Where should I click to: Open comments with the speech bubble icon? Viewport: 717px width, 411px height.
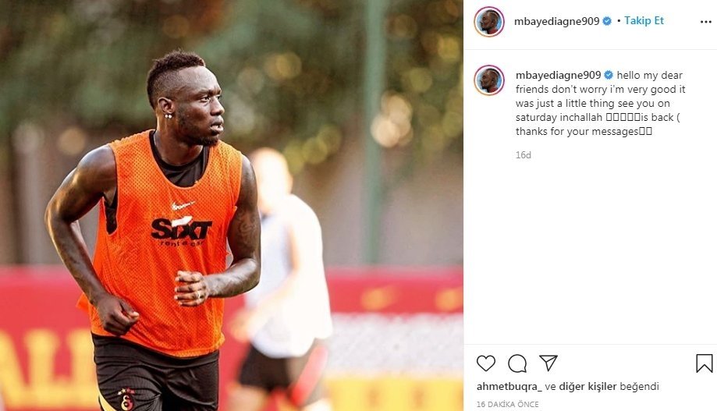pyautogui.click(x=517, y=363)
